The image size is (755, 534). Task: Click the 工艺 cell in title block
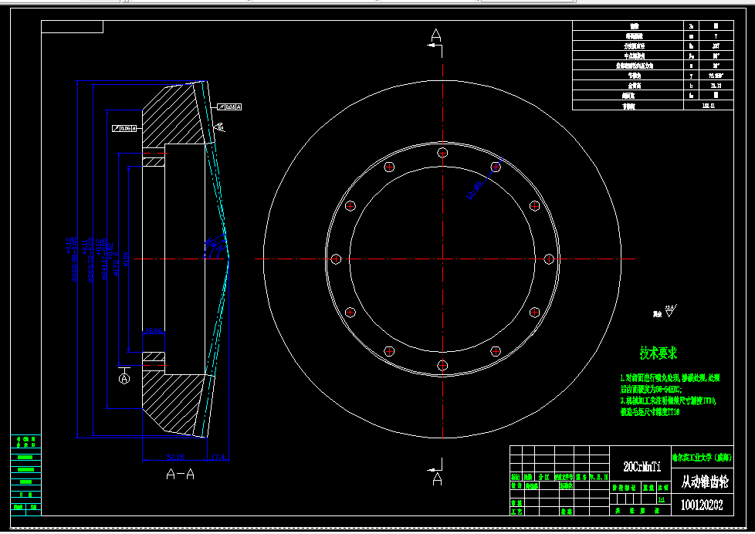click(516, 512)
